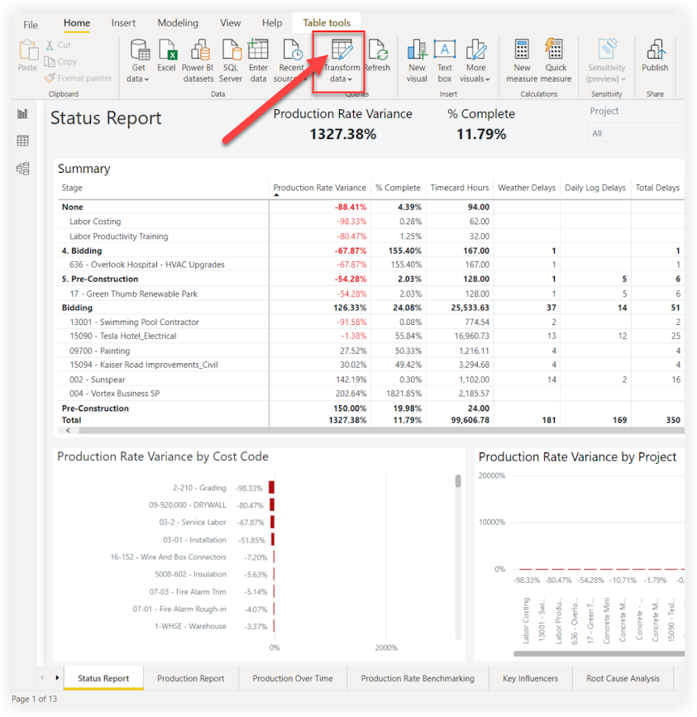697x717 pixels.
Task: Click the Cut scissors icon
Action: click(x=50, y=45)
